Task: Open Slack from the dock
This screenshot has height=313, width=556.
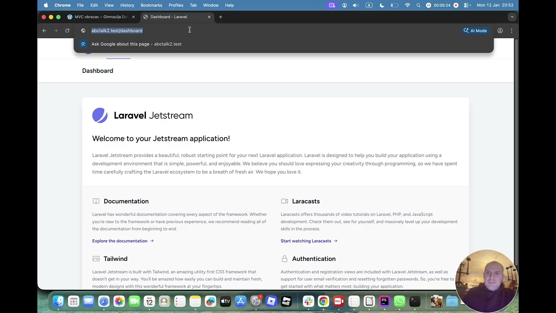Action: click(308, 301)
